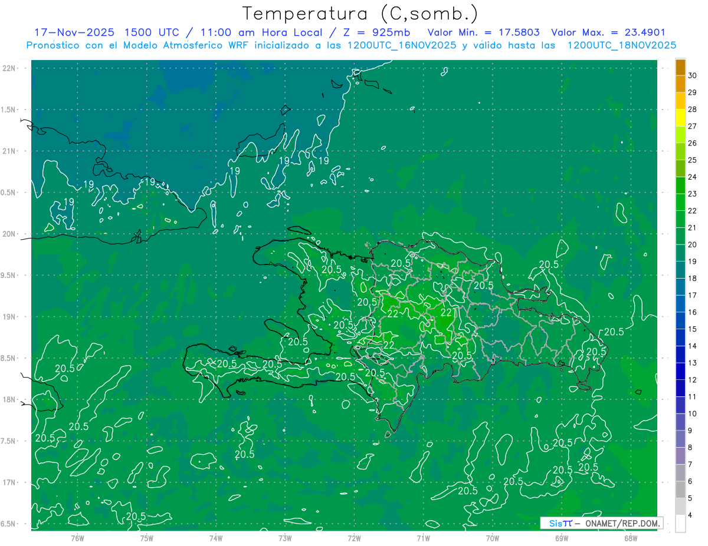
Task: Click the 19N latitude axis label
Action: [9, 317]
